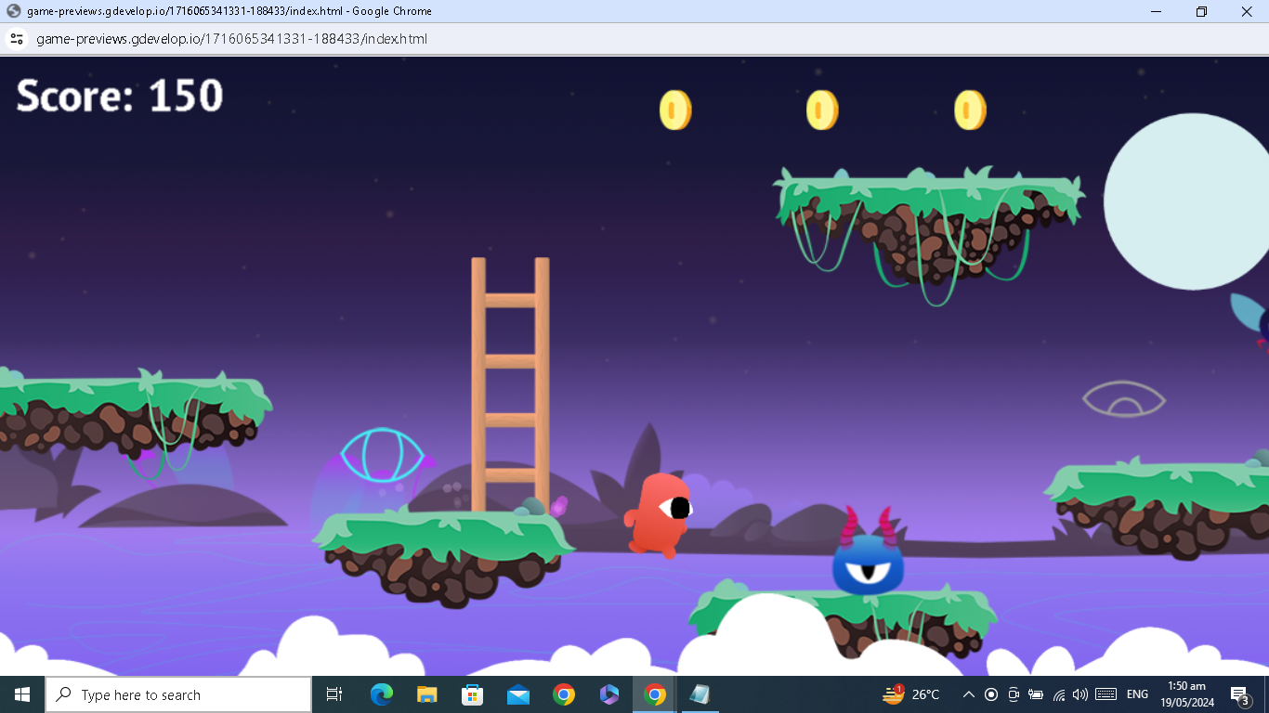Open the volume control in the system tray
The image size is (1269, 713).
pos(1081,694)
